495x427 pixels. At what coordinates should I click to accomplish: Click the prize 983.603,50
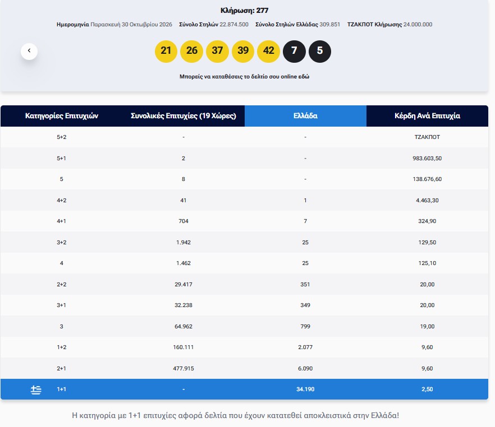(427, 158)
